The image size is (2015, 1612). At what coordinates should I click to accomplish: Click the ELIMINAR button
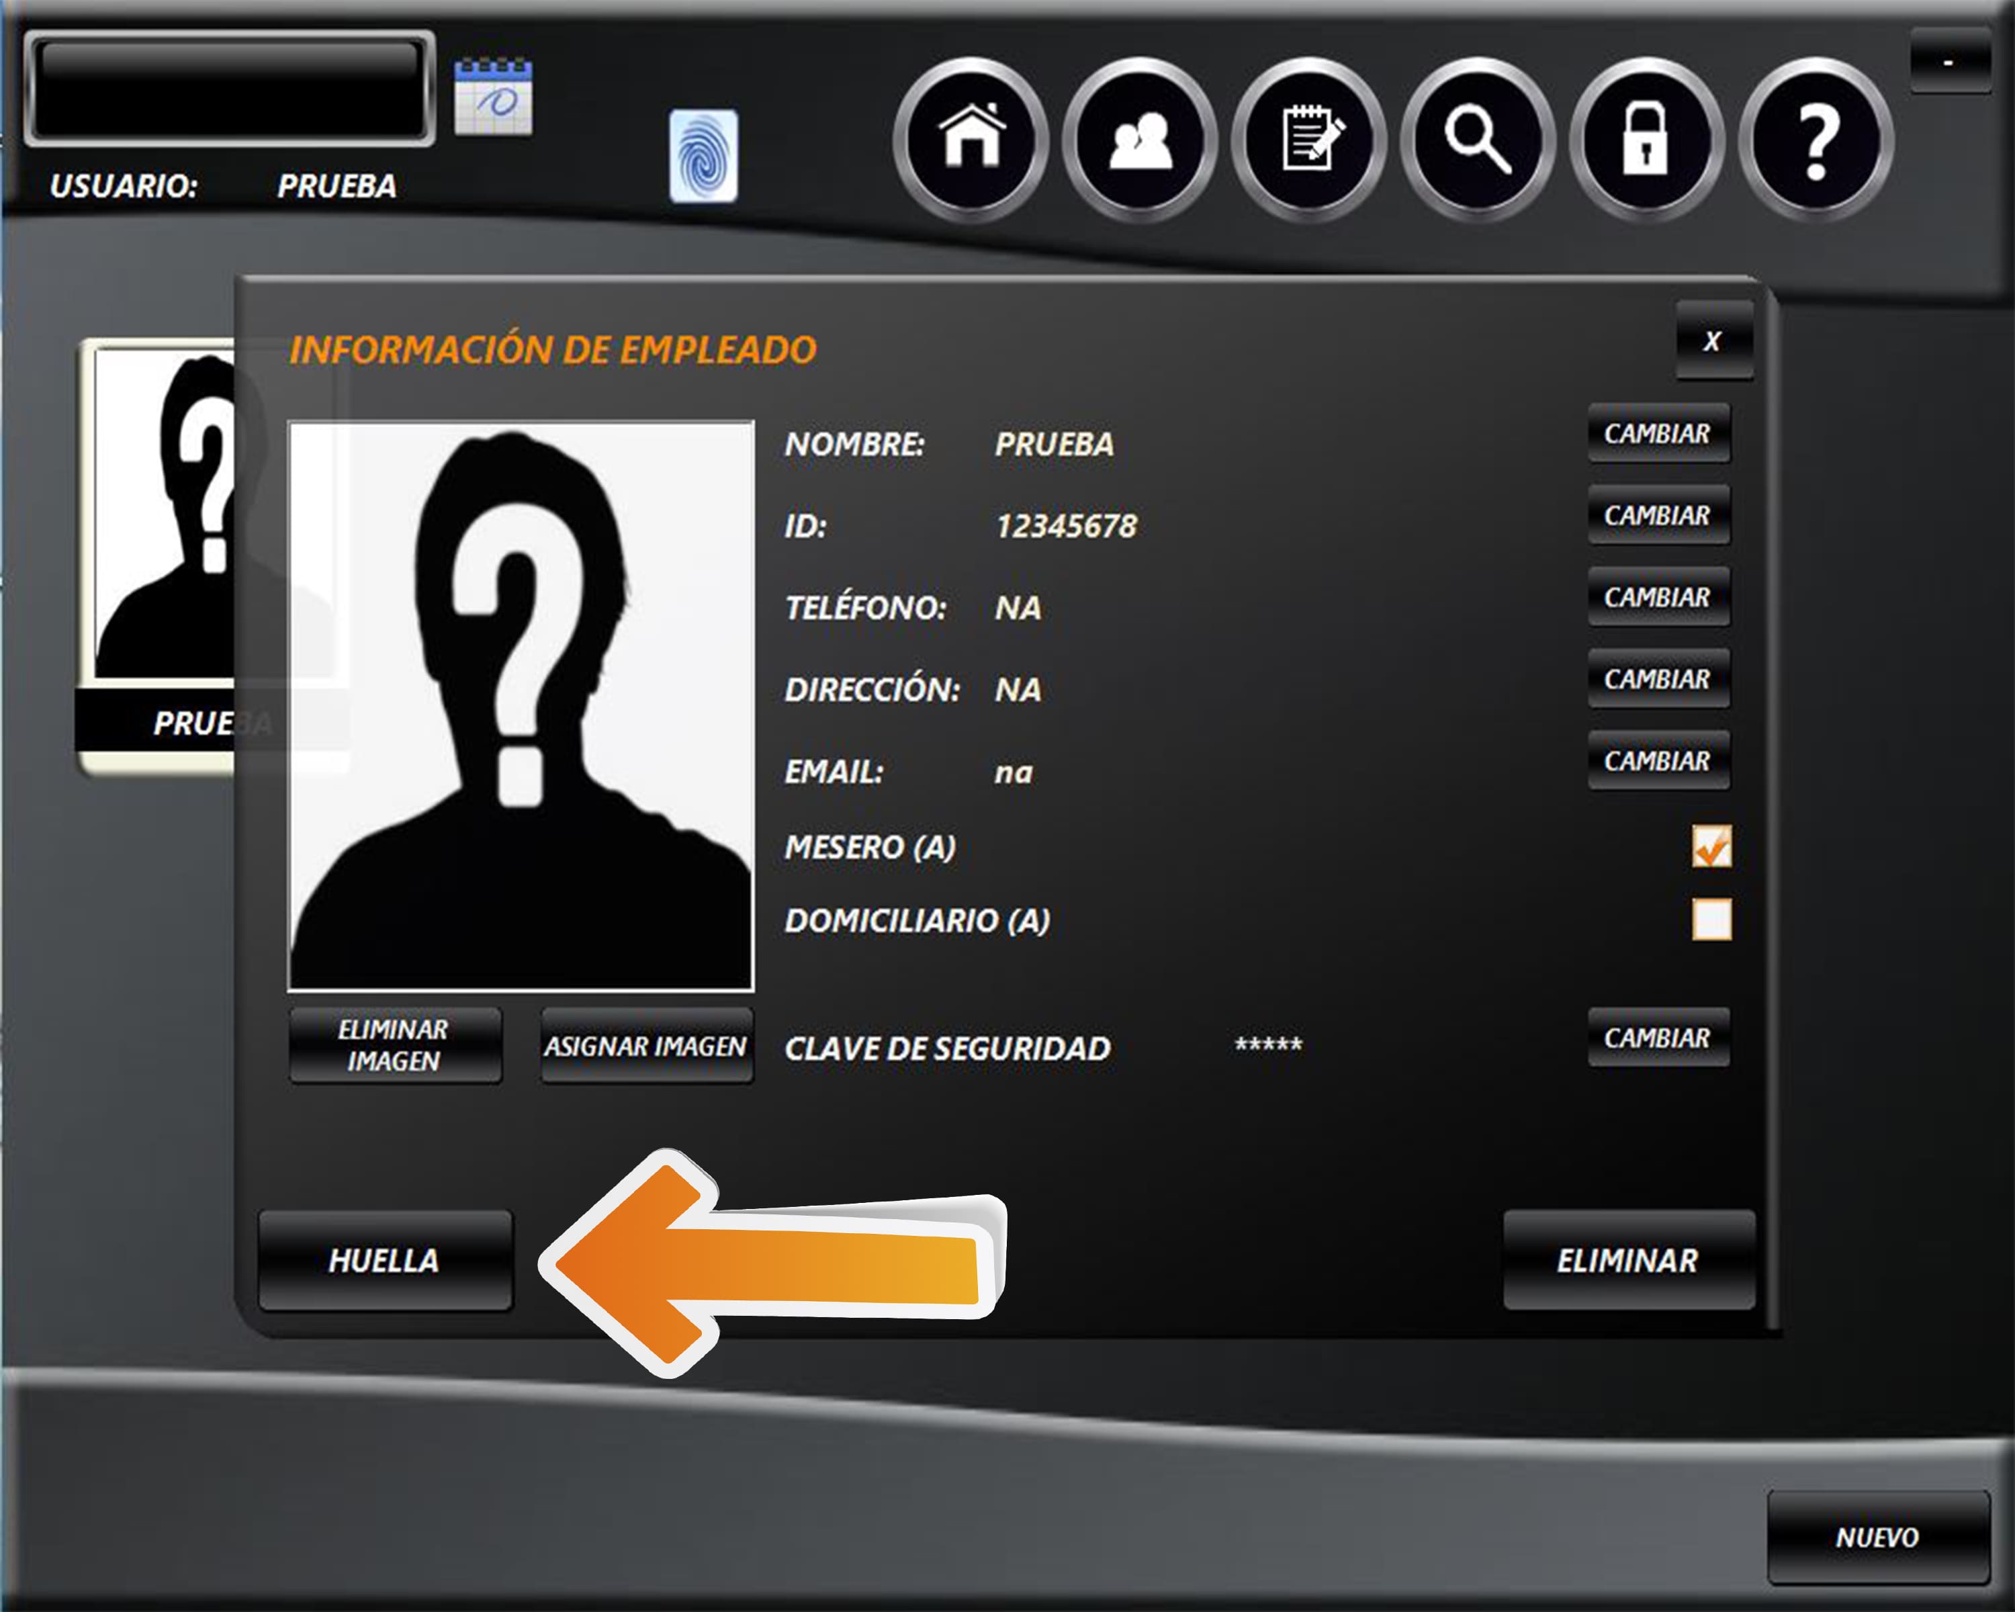coord(1628,1259)
